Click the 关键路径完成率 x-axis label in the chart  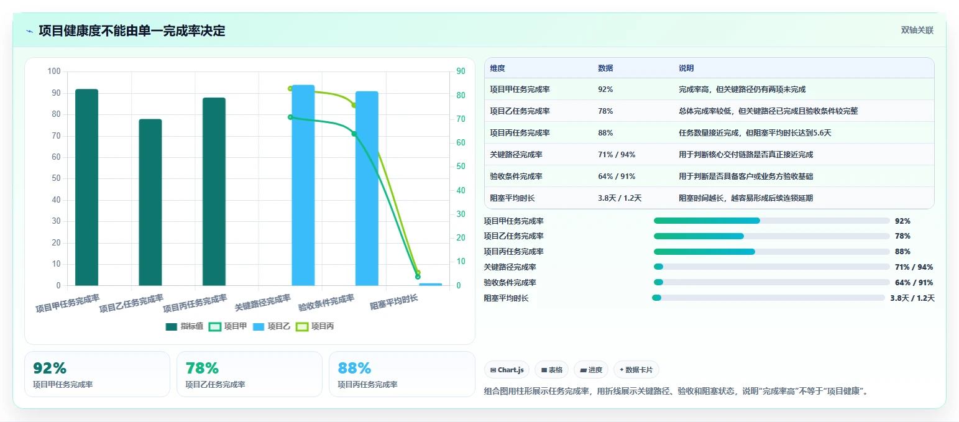click(x=263, y=303)
